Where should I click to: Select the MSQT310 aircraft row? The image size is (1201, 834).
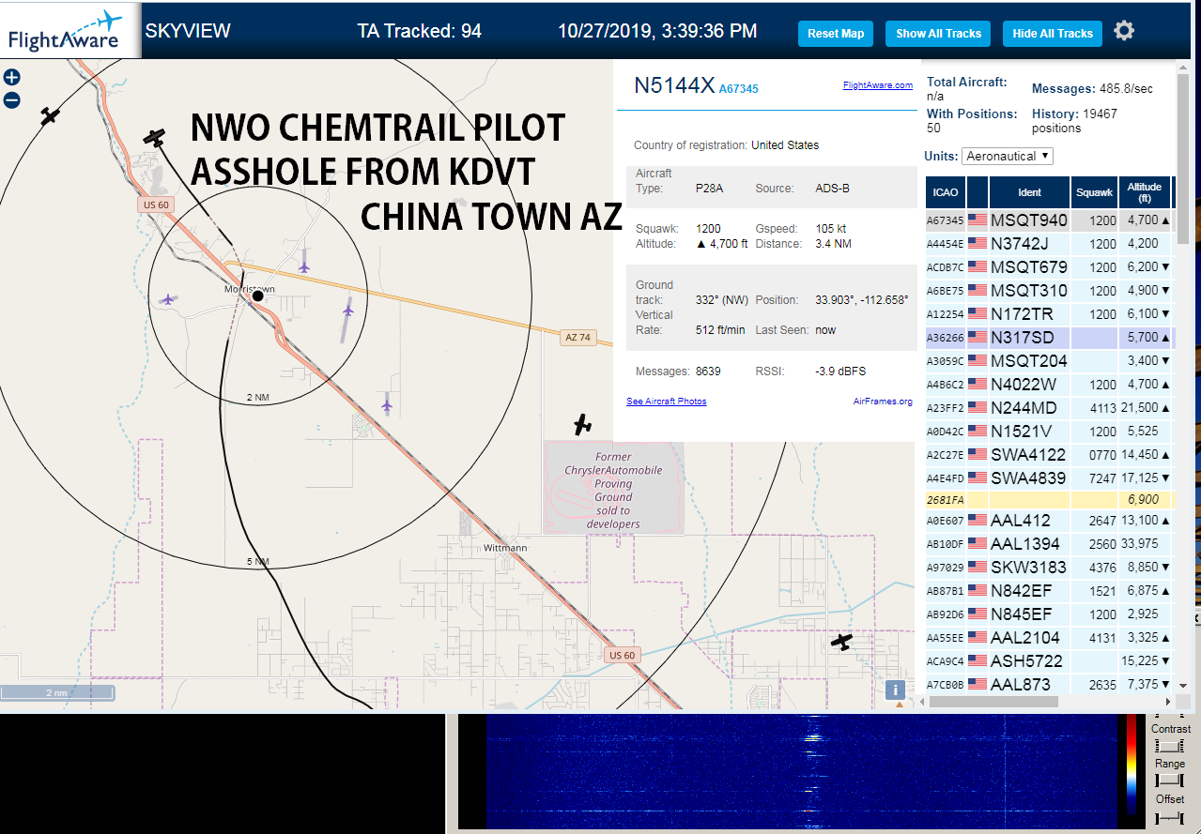click(x=1049, y=290)
